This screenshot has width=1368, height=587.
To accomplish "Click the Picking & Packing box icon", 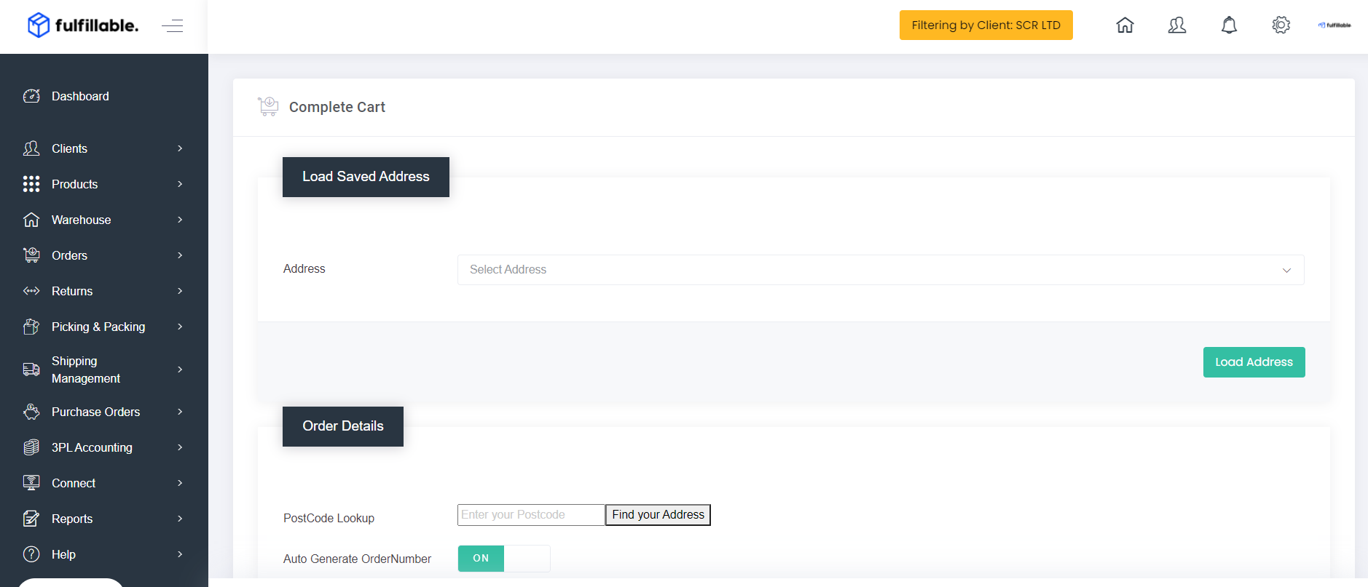I will (31, 327).
